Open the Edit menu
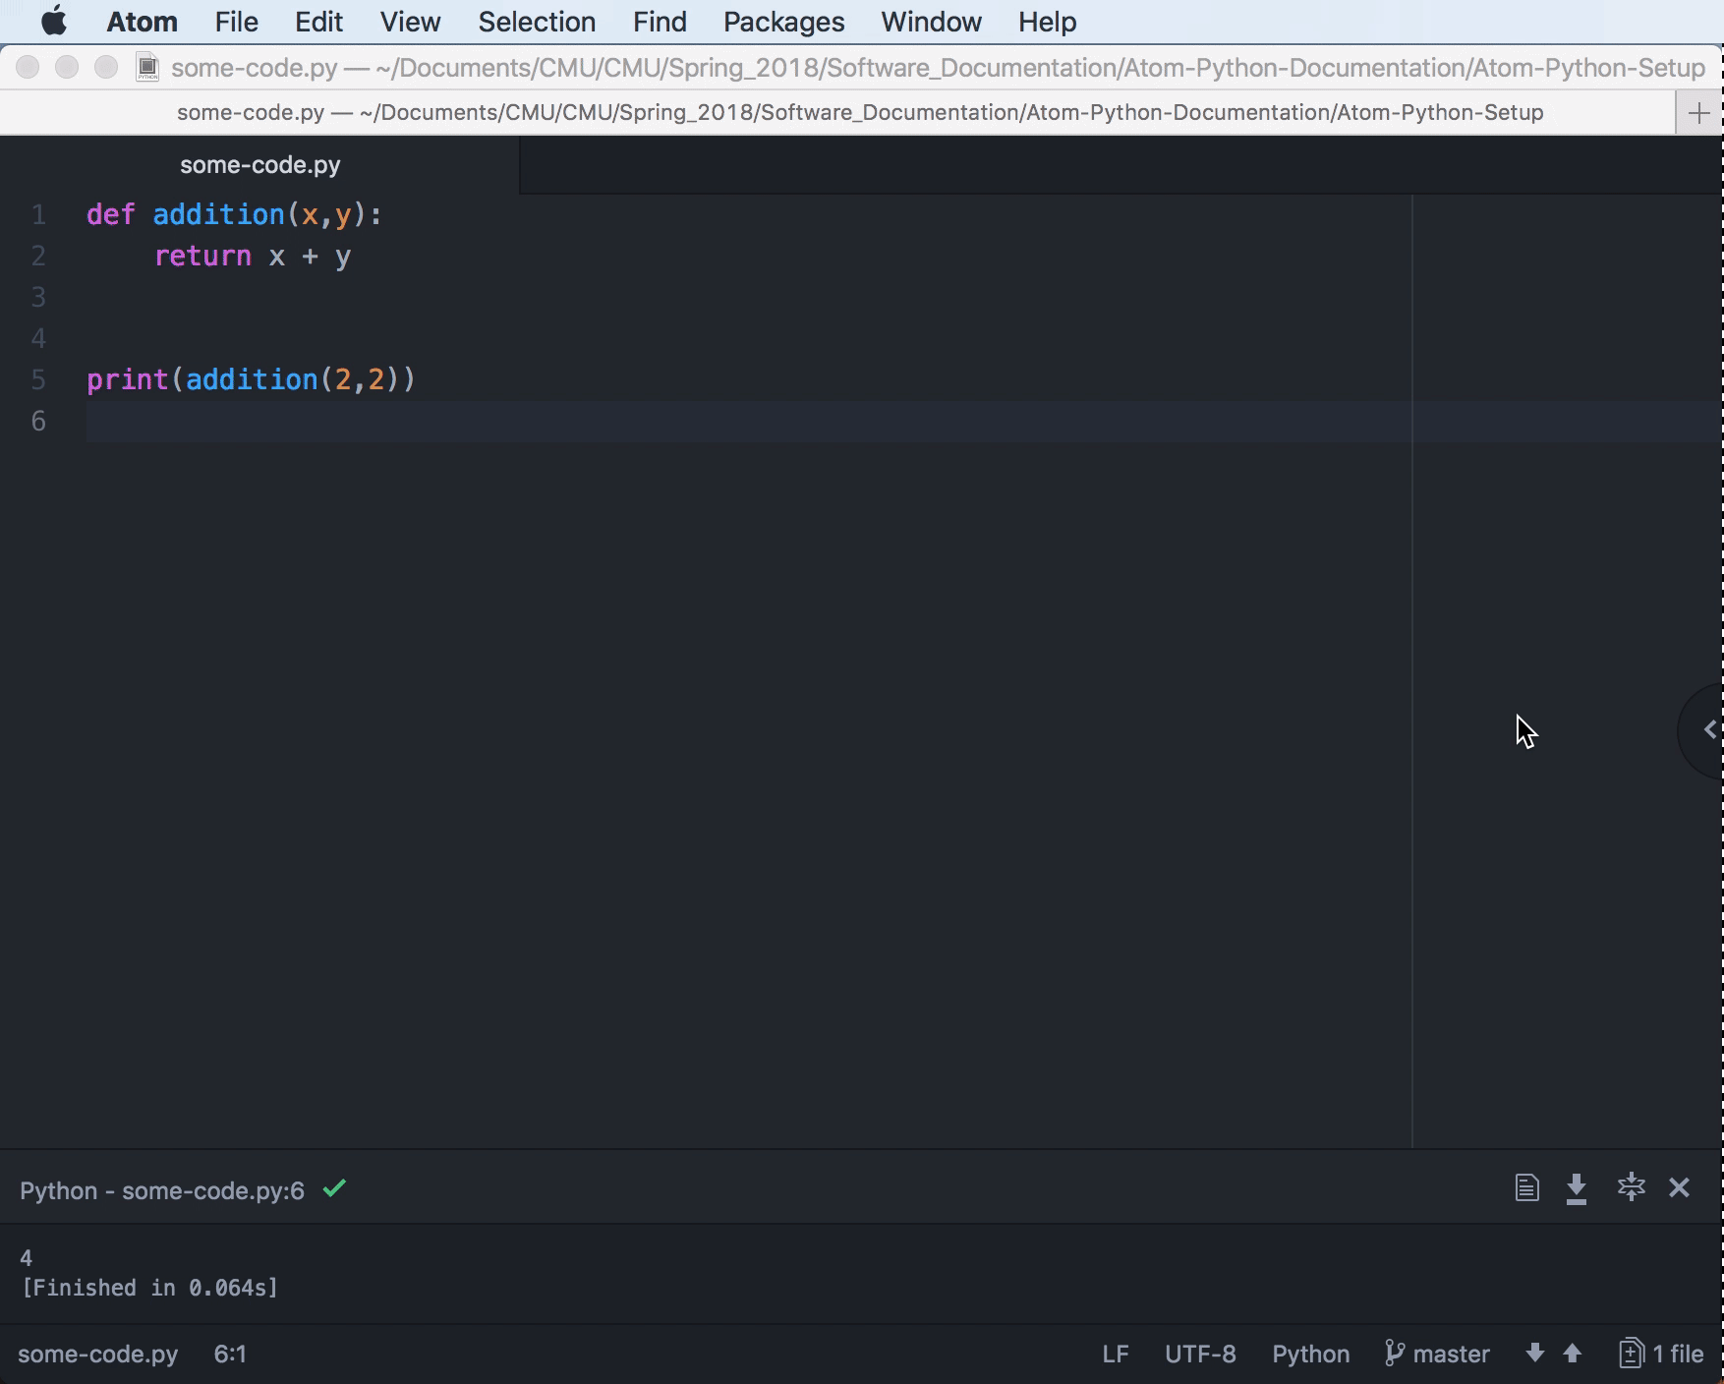Viewport: 1724px width, 1384px height. [x=318, y=22]
